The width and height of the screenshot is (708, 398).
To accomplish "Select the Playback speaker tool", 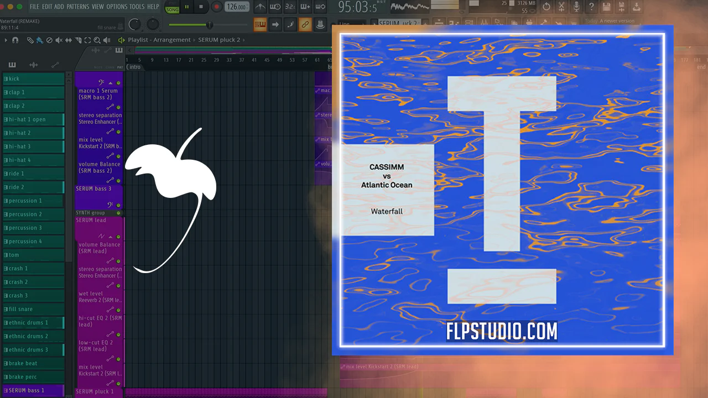I will pyautogui.click(x=106, y=40).
